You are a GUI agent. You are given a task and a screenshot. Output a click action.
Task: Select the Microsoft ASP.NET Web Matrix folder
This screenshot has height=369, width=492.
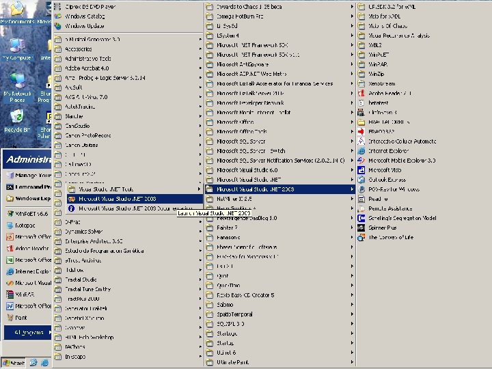tap(279, 74)
